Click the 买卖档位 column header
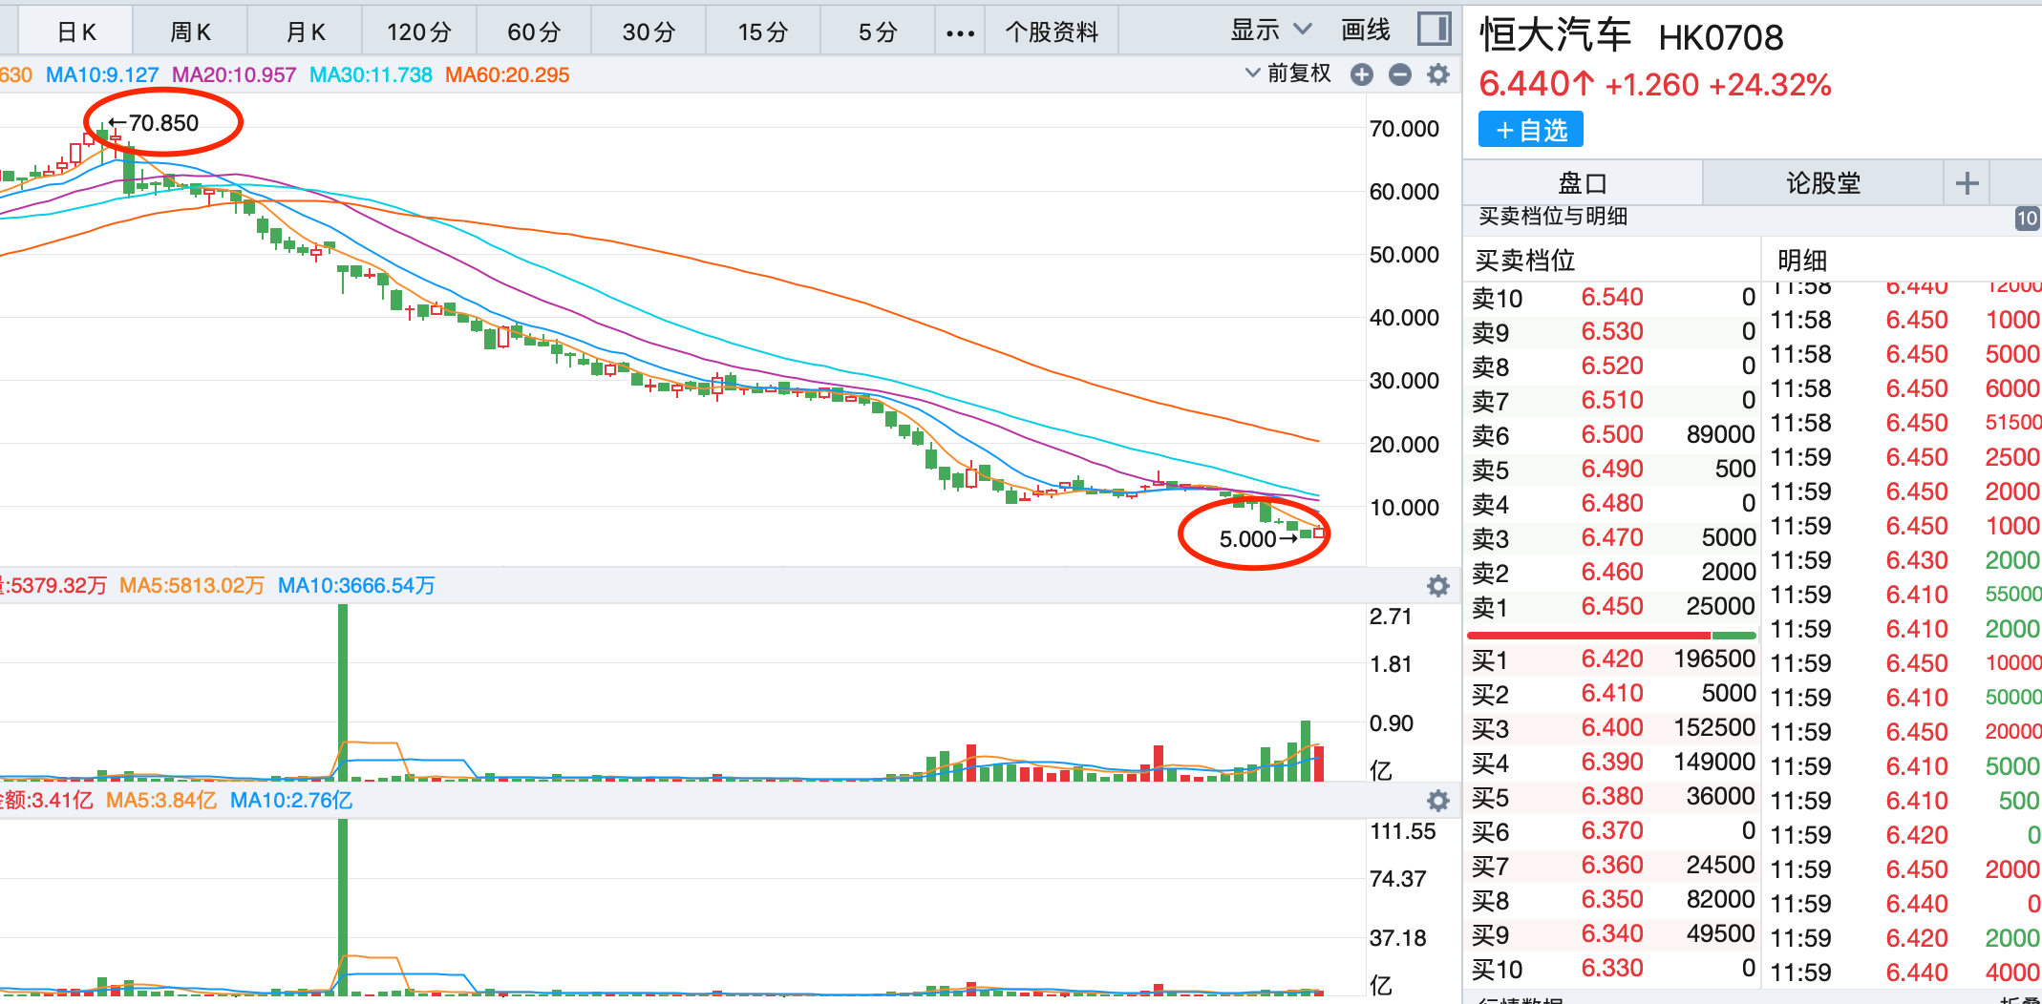Viewport: 2042px width, 1004px height. [1525, 261]
